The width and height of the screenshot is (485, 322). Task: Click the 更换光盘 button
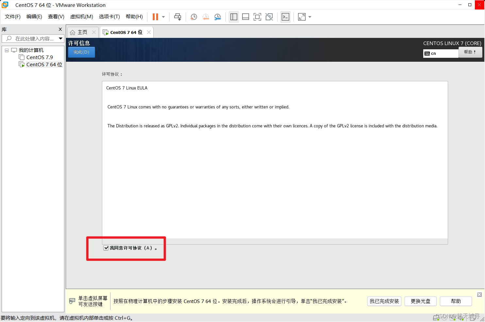(x=421, y=301)
